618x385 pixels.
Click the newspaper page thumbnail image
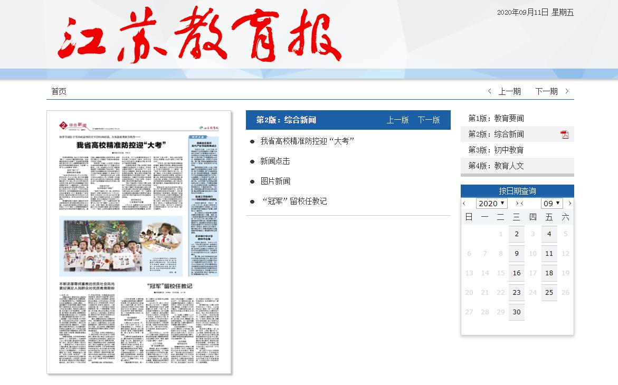coord(139,242)
